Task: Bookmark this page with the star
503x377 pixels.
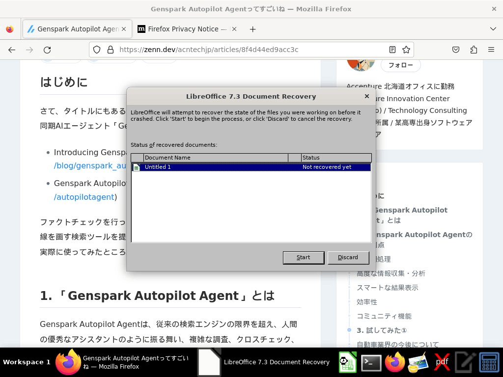Action: pos(406,50)
